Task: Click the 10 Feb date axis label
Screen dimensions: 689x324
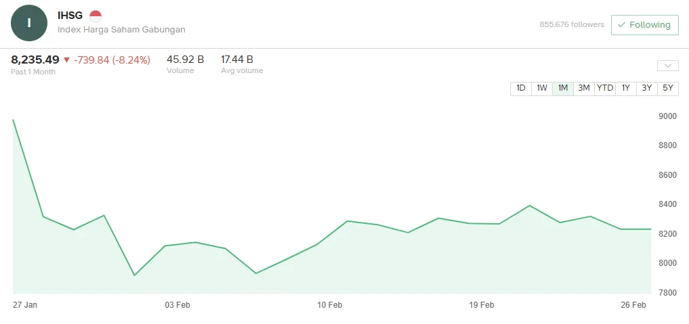Action: (x=329, y=305)
